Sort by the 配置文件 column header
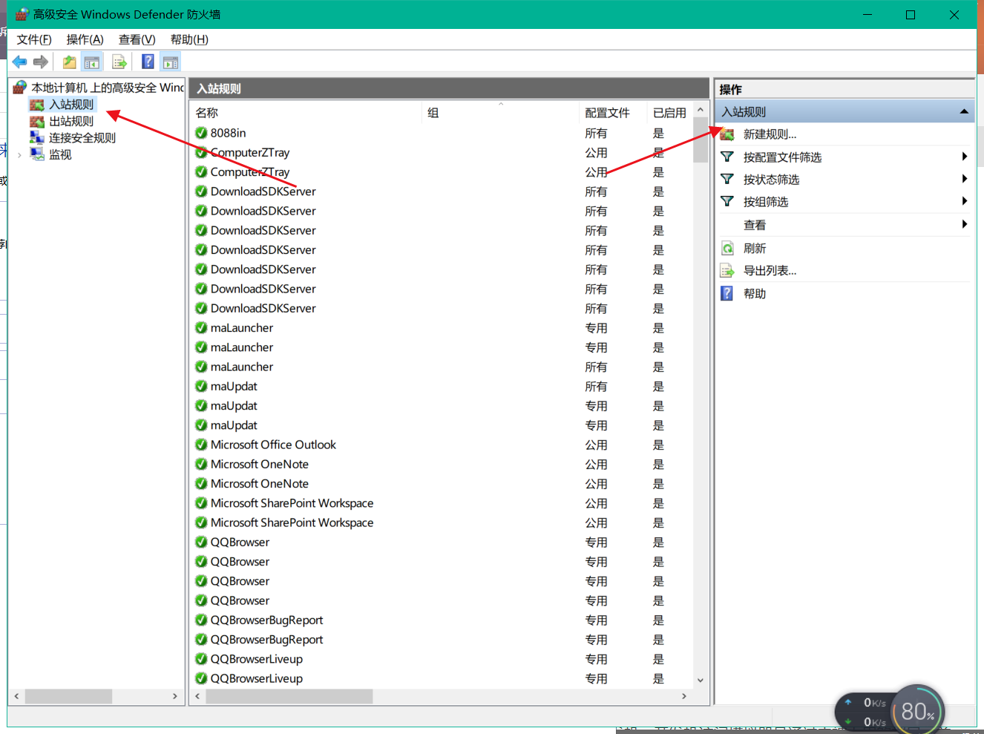Viewport: 984px width, 734px height. pyautogui.click(x=613, y=113)
